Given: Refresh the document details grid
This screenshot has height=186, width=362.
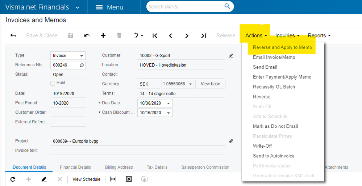Looking at the screenshot, I should [x=13, y=179].
